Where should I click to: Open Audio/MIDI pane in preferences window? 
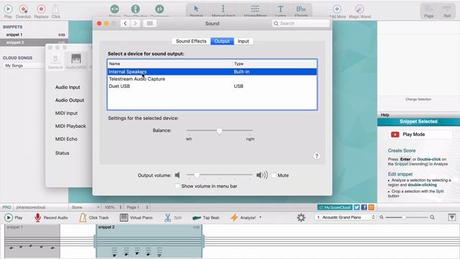[76, 61]
